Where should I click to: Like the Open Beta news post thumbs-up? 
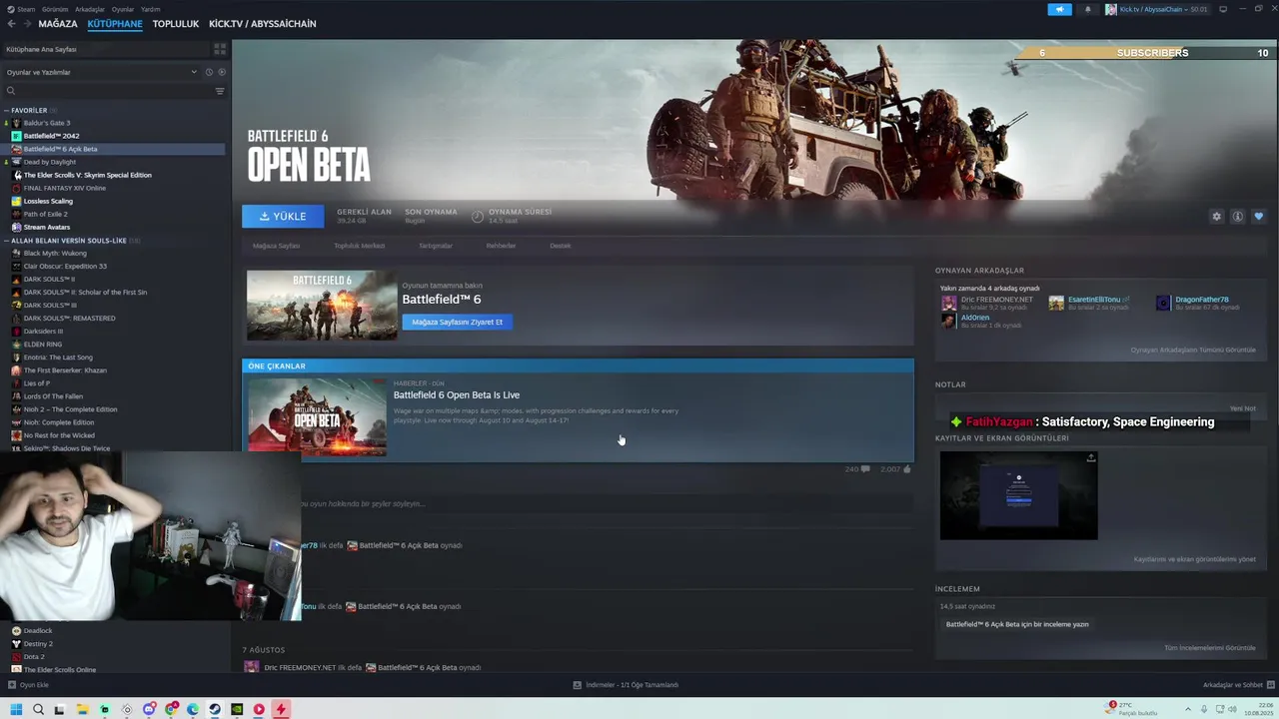(x=907, y=469)
